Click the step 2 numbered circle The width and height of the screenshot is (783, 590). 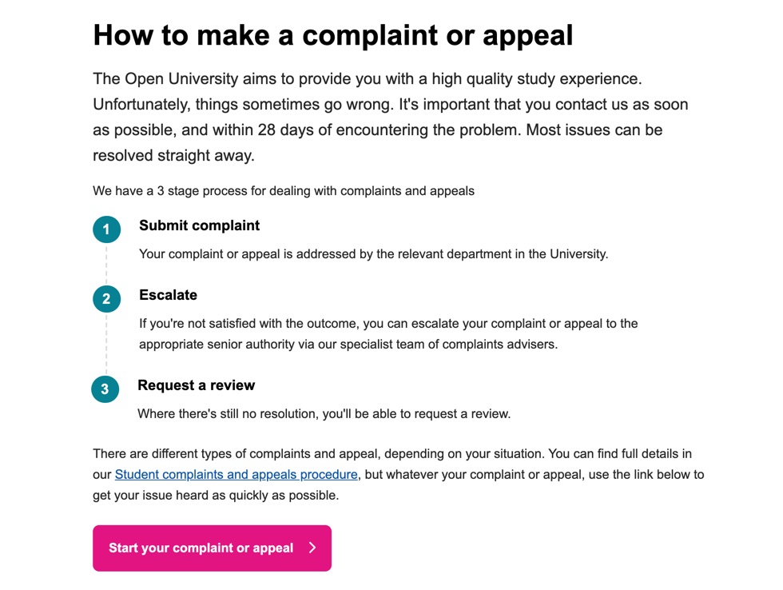tap(106, 299)
